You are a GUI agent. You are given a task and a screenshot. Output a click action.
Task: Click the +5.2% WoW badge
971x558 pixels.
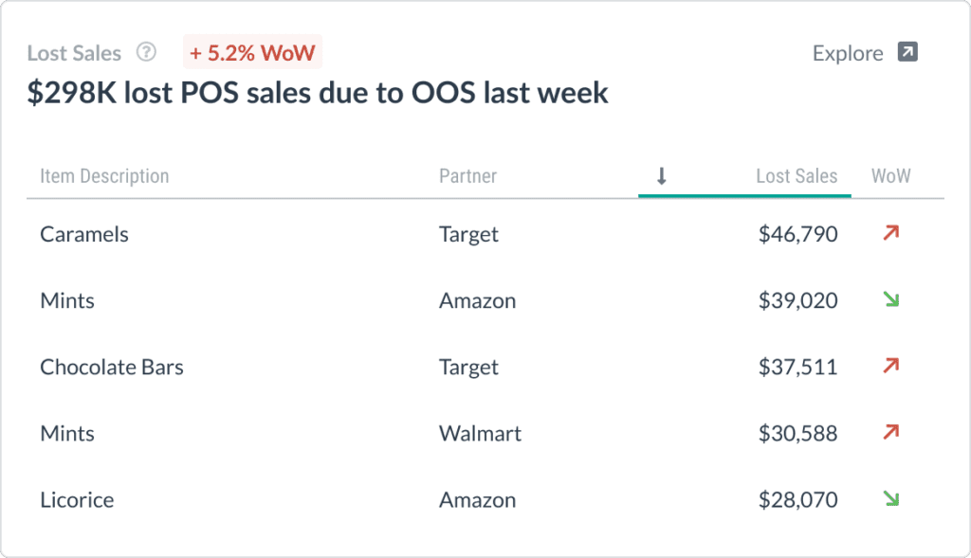tap(252, 53)
